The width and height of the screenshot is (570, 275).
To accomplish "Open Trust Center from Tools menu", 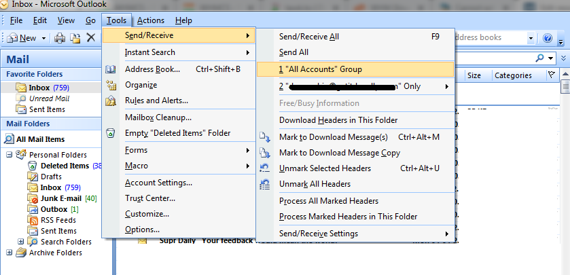I will [x=179, y=198].
